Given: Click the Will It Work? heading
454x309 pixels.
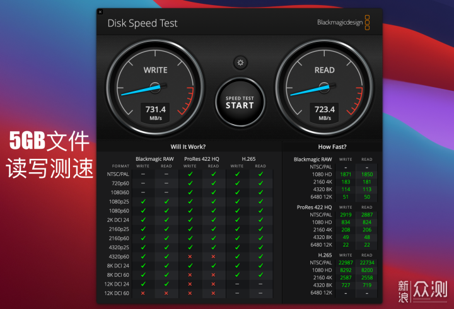Looking at the screenshot, I should pos(188,147).
